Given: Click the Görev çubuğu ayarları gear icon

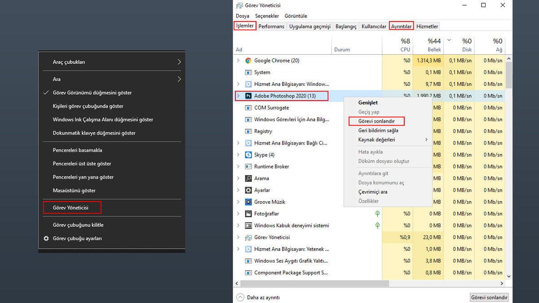Looking at the screenshot, I should (x=46, y=238).
